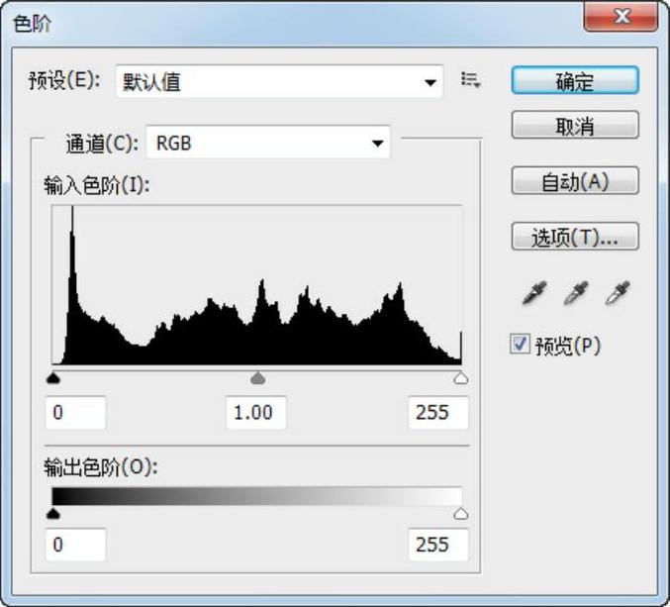The width and height of the screenshot is (670, 607).
Task: Select the gray point eyedropper
Action: [575, 293]
